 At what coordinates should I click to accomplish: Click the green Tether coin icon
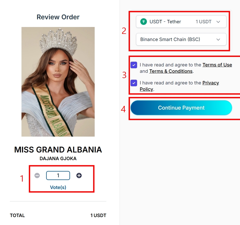(143, 22)
